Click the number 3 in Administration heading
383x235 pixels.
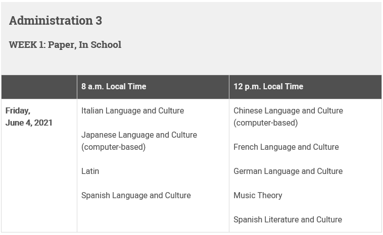click(x=99, y=21)
